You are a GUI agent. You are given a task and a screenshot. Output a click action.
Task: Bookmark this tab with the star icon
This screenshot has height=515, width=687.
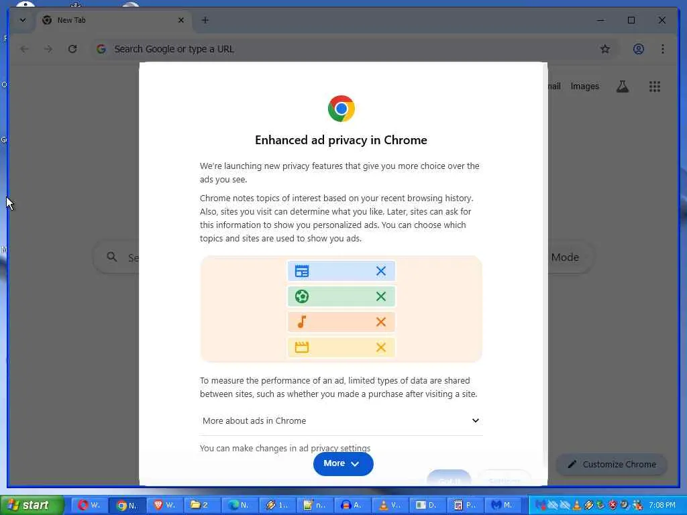click(605, 49)
